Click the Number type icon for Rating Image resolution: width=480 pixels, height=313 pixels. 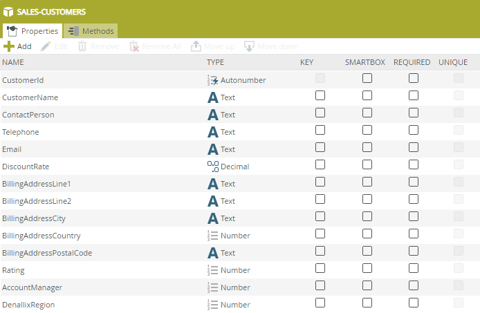(213, 270)
